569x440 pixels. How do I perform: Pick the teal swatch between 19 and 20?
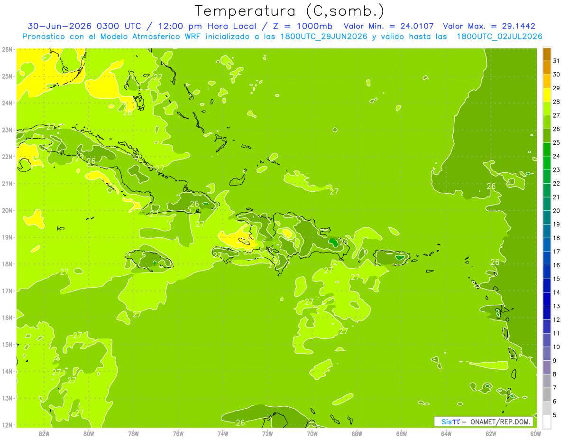click(547, 217)
